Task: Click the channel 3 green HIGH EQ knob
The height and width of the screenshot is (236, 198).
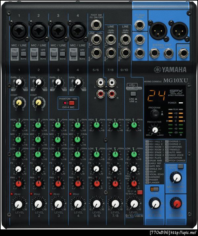Action: coord(58,125)
